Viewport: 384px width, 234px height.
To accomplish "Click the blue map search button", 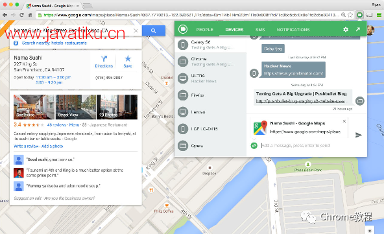I will [x=154, y=30].
